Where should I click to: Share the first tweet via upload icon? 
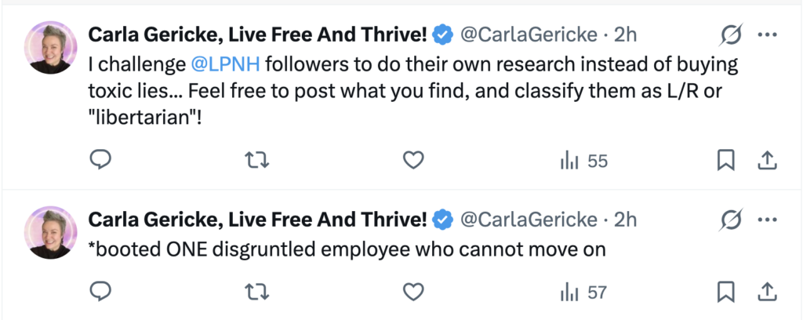pyautogui.click(x=766, y=161)
